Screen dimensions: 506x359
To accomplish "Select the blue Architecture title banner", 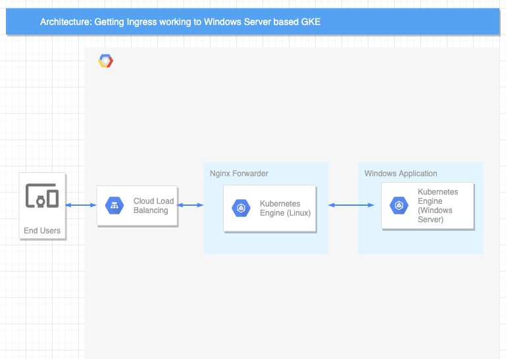I will click(x=253, y=22).
